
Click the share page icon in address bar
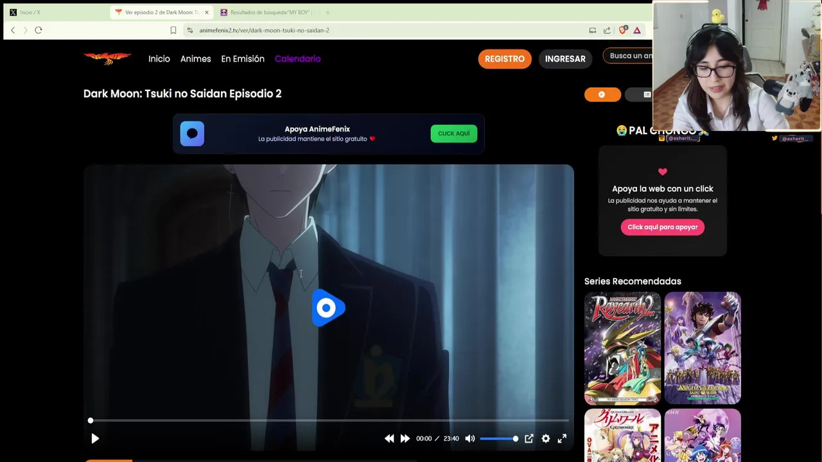click(607, 30)
